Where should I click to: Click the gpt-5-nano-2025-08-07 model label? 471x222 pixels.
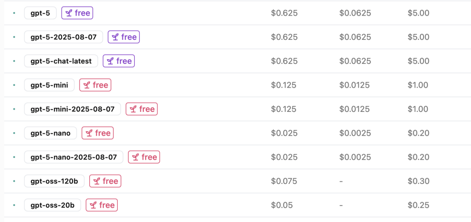(x=74, y=157)
